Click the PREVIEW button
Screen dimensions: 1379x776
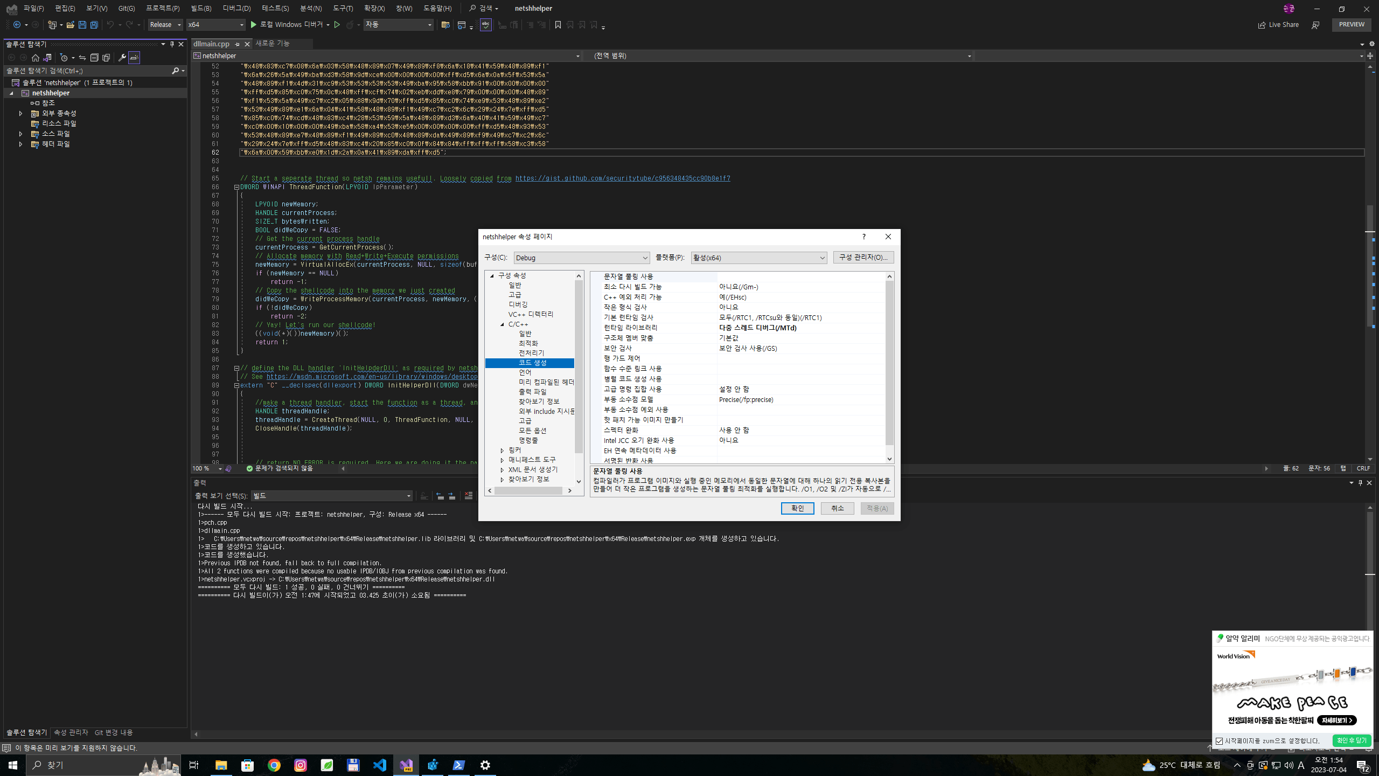(x=1352, y=25)
